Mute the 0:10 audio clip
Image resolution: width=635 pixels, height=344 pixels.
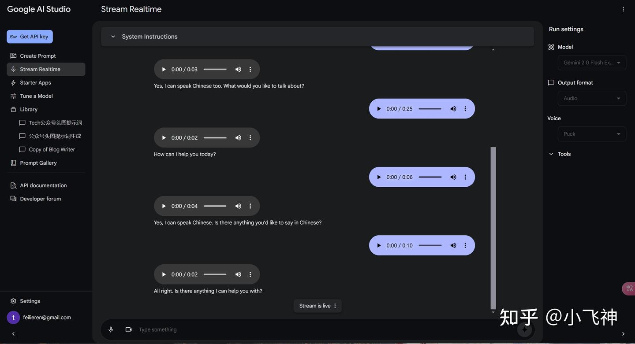(453, 245)
